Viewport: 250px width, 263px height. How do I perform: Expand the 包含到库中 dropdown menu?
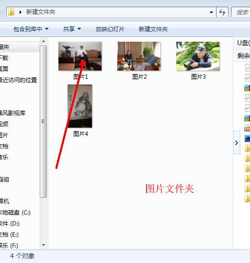pos(31,29)
